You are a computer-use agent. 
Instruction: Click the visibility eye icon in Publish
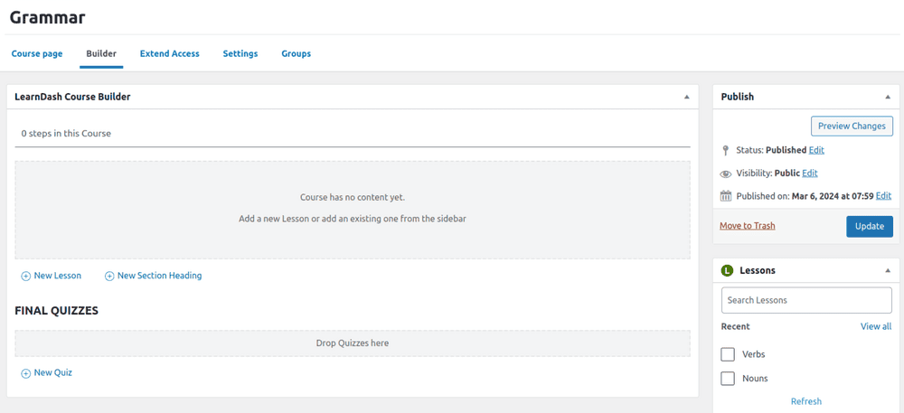[726, 174]
